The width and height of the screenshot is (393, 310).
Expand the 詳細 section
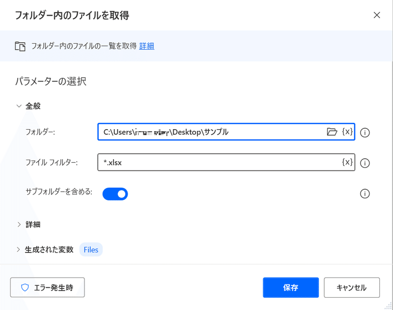[19, 225]
